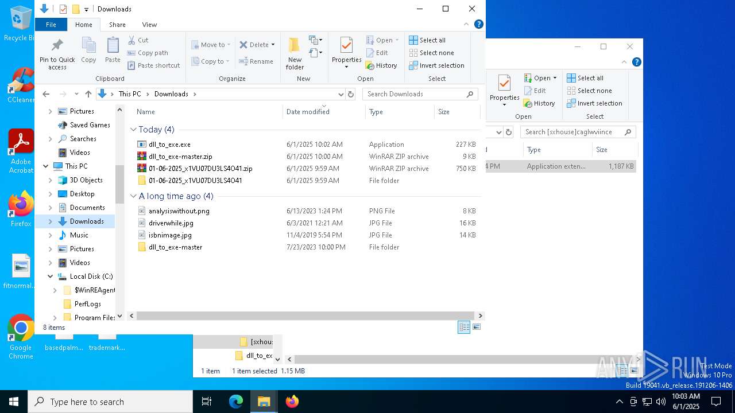Select dll_to_exe-master folder
735x413 pixels.
[x=307, y=247]
